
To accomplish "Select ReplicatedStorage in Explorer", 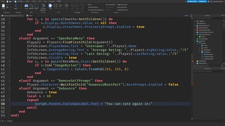I will 204,30.
